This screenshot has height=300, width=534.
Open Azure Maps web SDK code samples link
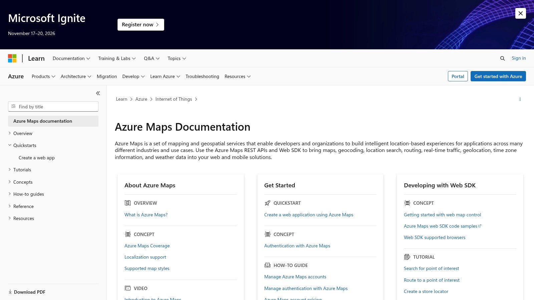point(443,226)
